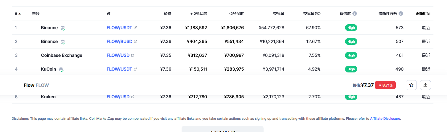Open the Affiliate Disclosure link
Screen dimensions: 447x132
tap(385, 118)
